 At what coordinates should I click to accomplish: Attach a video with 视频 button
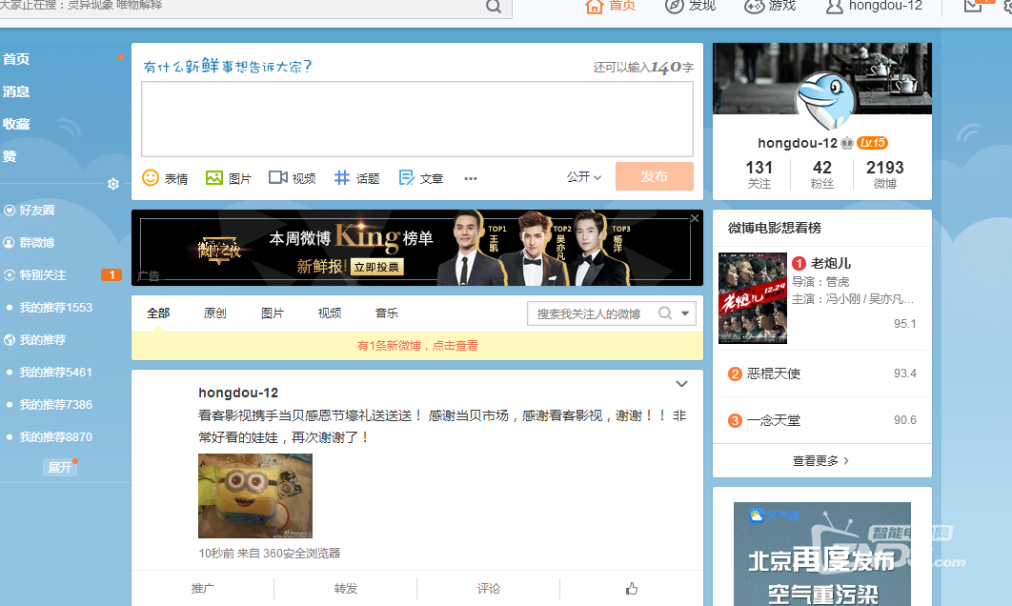coord(293,178)
